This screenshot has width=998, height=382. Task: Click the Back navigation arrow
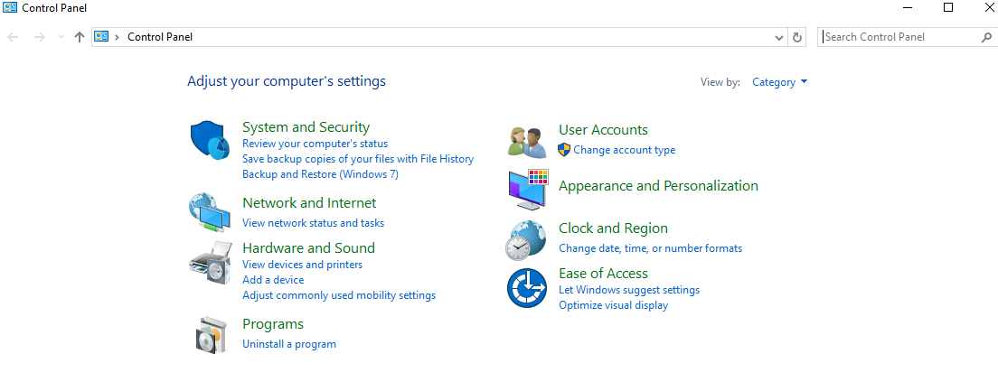13,37
